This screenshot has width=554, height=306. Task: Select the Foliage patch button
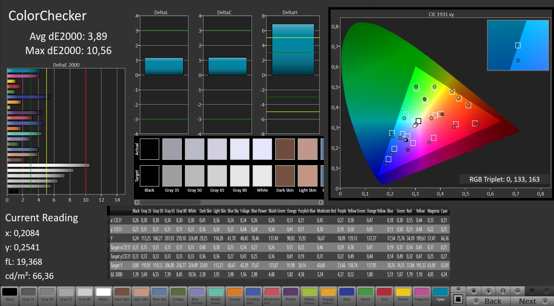click(178, 296)
